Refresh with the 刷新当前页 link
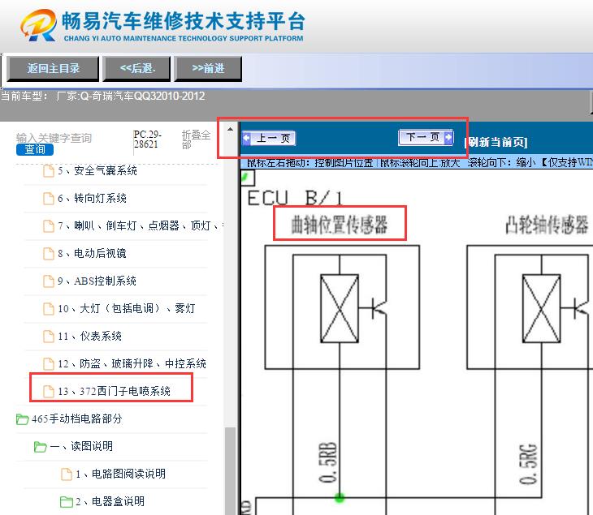The height and width of the screenshot is (515, 593). pyautogui.click(x=496, y=142)
